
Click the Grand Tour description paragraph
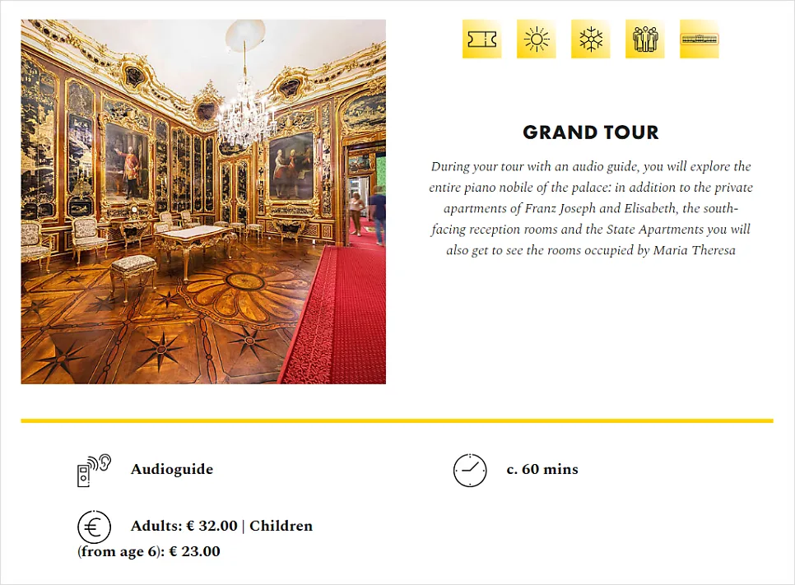point(591,208)
